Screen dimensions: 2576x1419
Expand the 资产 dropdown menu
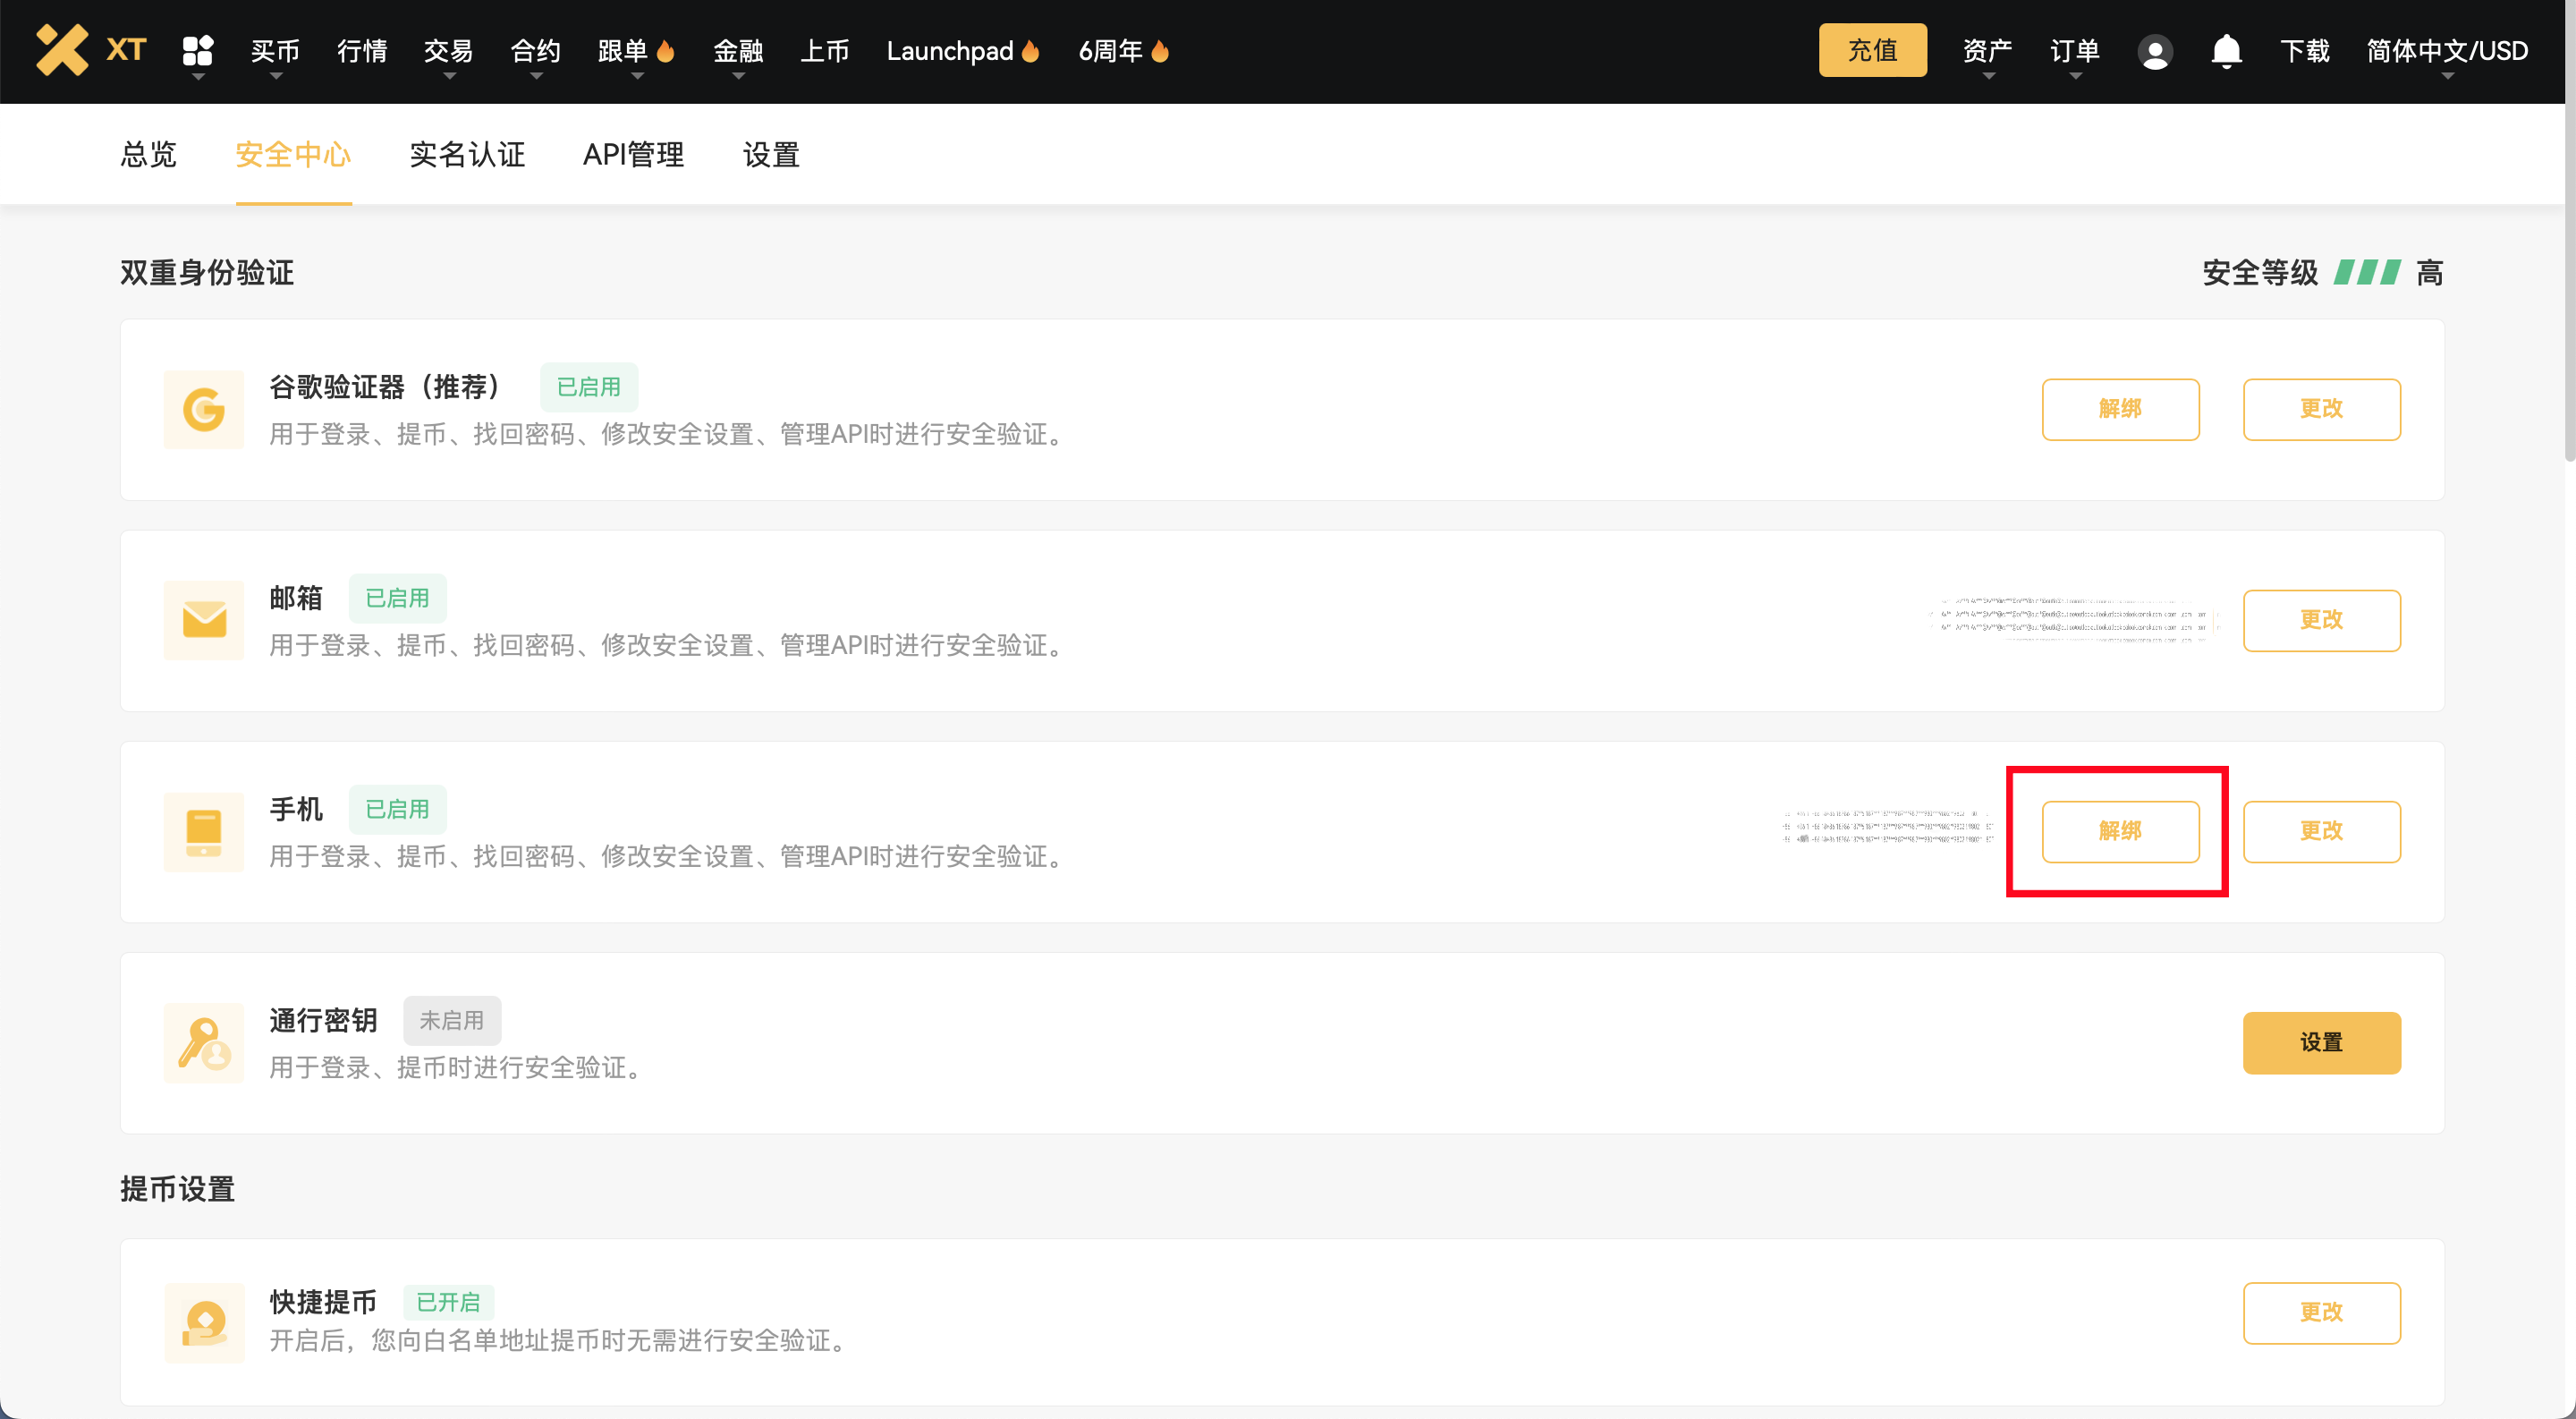tap(1987, 52)
